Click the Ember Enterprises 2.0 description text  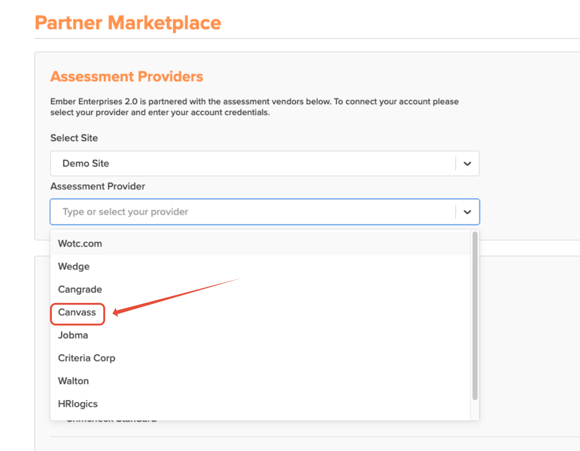click(255, 108)
